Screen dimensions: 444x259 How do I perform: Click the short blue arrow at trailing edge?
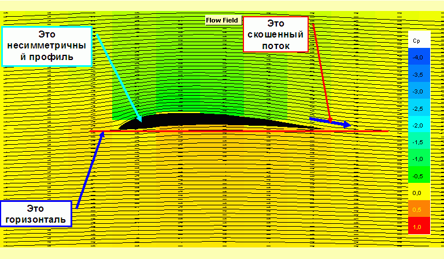click(x=330, y=122)
